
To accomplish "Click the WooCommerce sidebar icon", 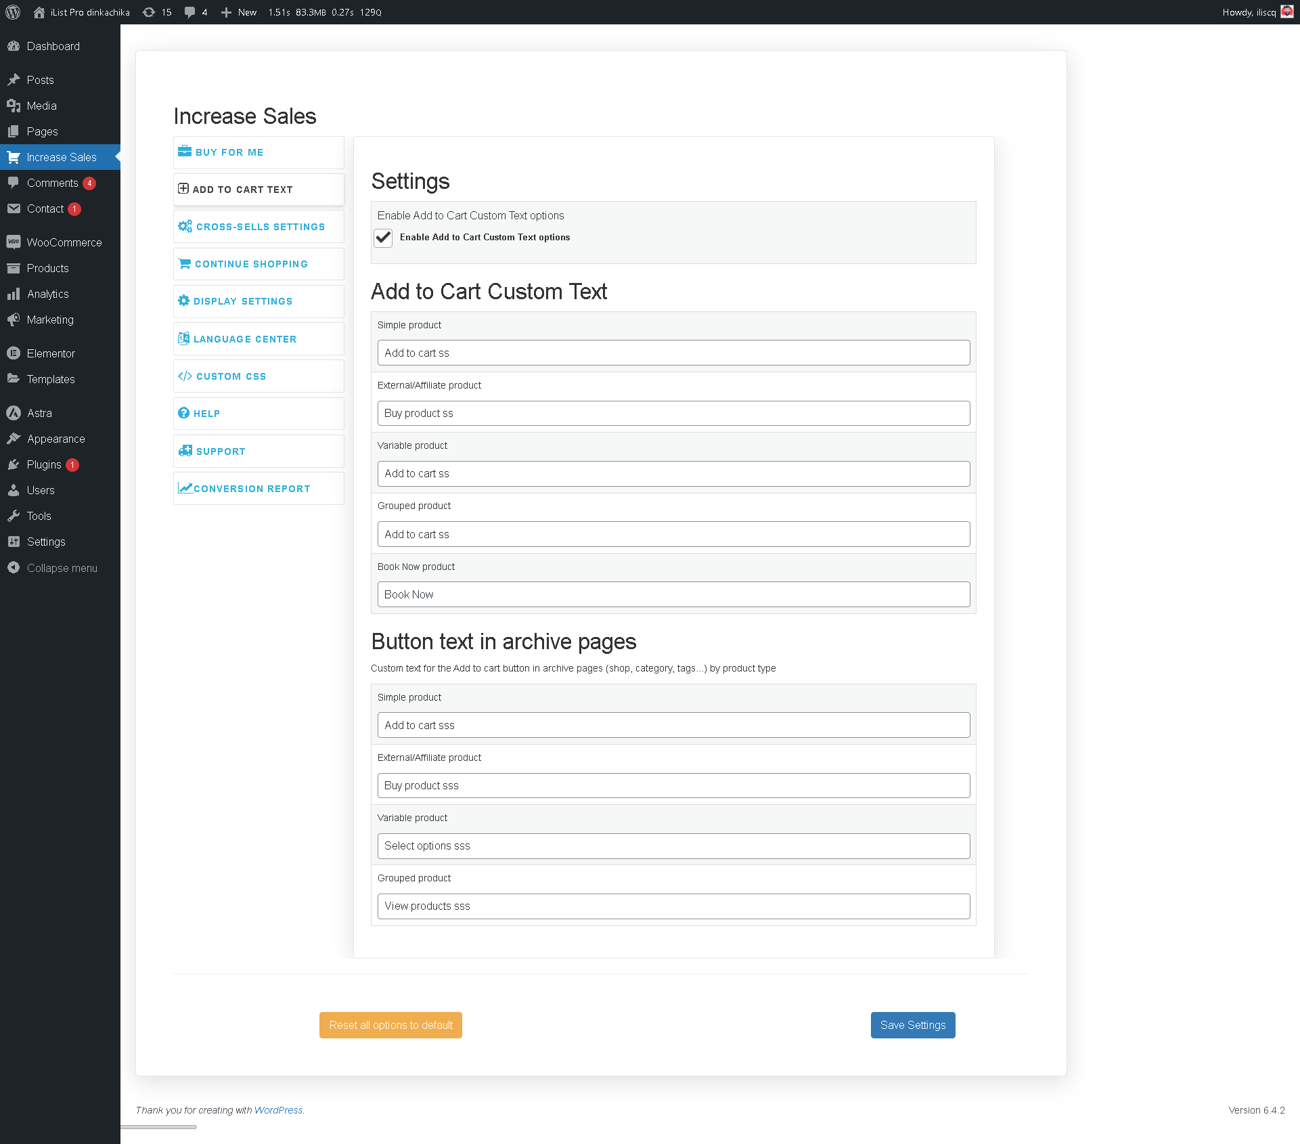I will (x=14, y=242).
